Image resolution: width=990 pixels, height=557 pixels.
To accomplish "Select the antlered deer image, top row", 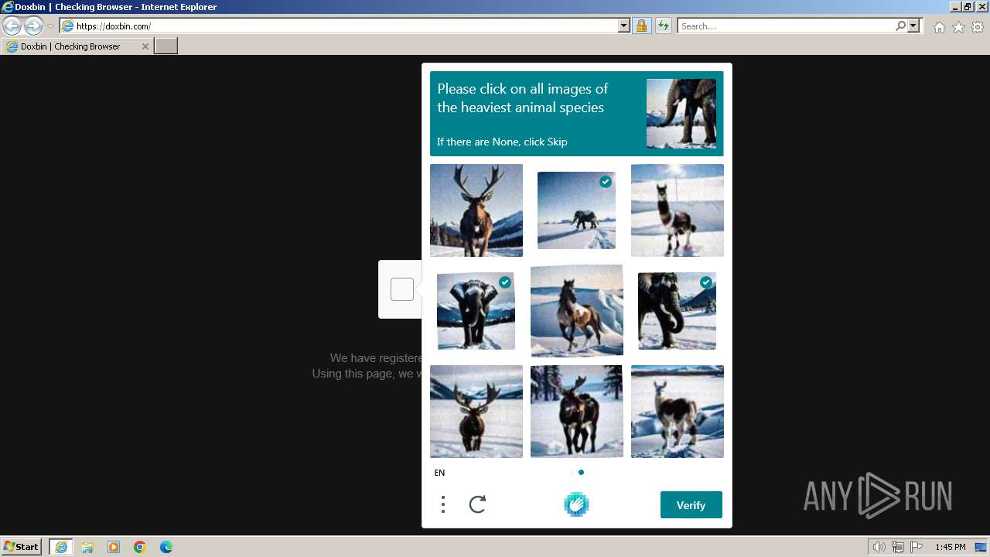I will point(476,210).
